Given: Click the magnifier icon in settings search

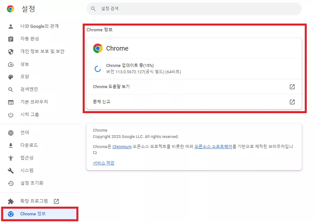Looking at the screenshot, I should (x=93, y=9).
